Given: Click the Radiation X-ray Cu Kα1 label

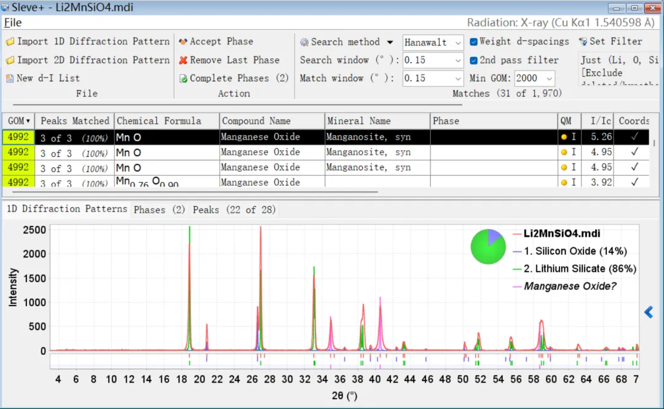Looking at the screenshot, I should (561, 23).
